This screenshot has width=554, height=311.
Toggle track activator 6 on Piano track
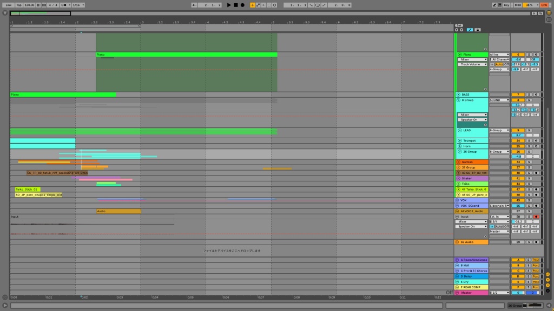tap(518, 55)
